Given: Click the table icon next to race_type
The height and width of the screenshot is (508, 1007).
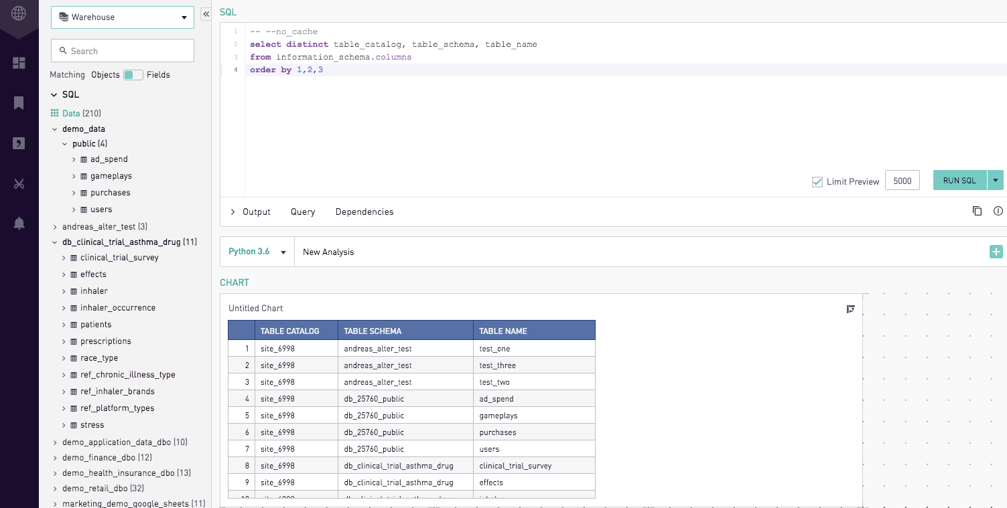Looking at the screenshot, I should tap(74, 358).
